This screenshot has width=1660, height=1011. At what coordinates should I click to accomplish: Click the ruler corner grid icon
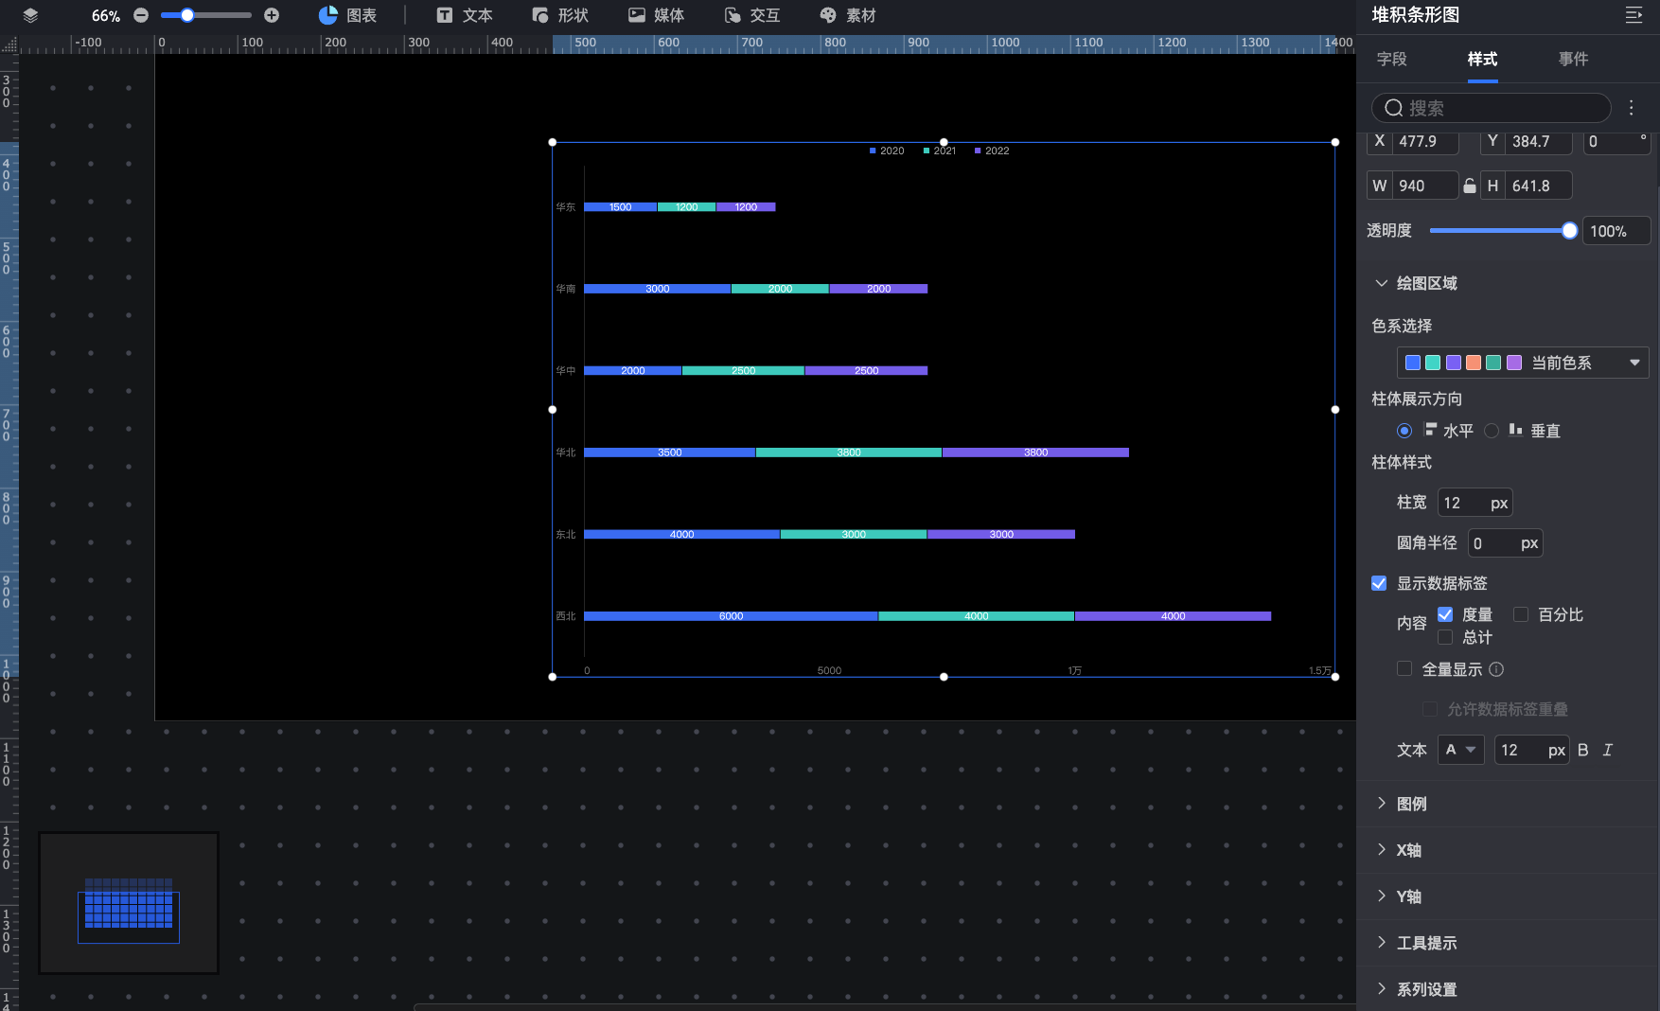click(x=9, y=44)
